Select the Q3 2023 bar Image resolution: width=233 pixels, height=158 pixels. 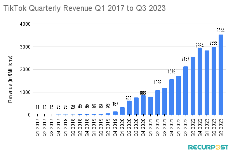coord(221,75)
